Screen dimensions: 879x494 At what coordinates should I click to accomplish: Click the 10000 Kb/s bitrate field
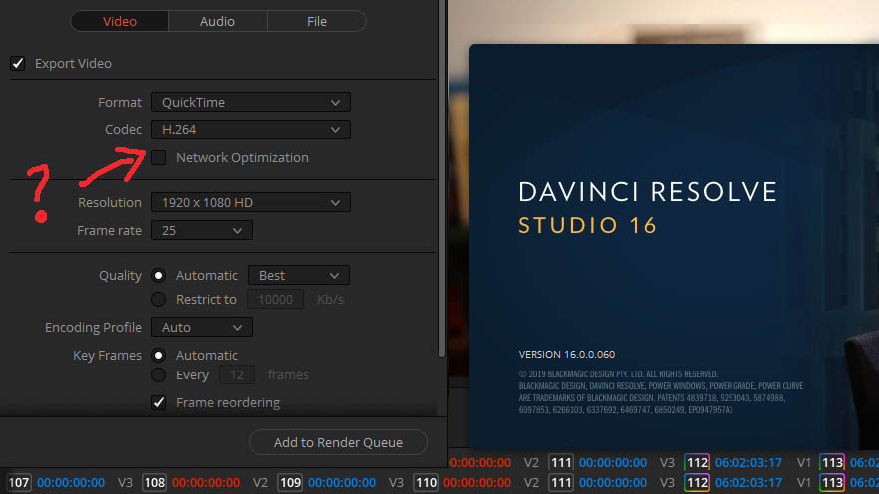[x=276, y=300]
